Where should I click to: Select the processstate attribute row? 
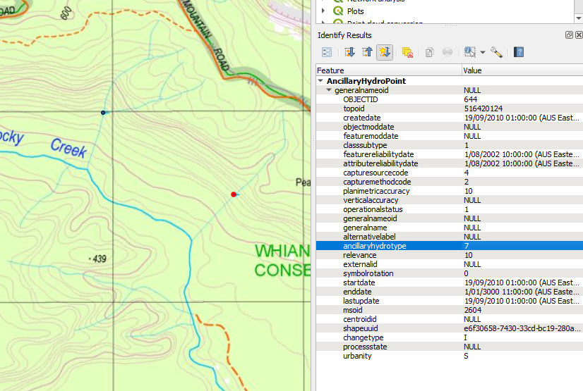pyautogui.click(x=450, y=347)
